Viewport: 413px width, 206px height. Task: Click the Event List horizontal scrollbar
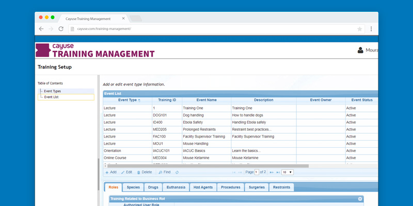pyautogui.click(x=208, y=166)
